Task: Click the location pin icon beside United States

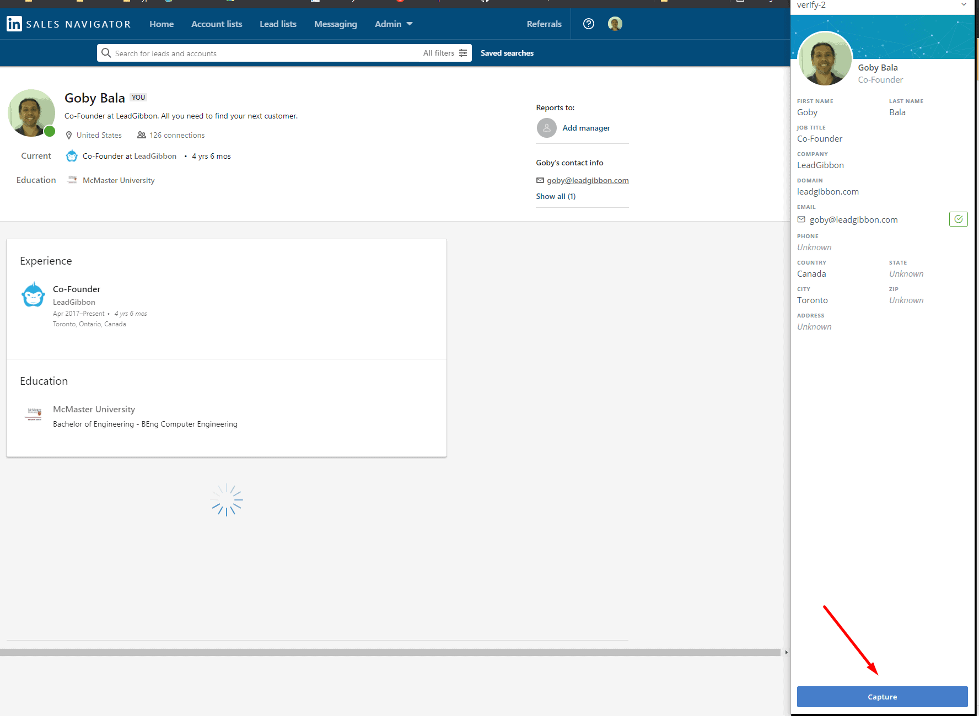Action: coord(68,135)
